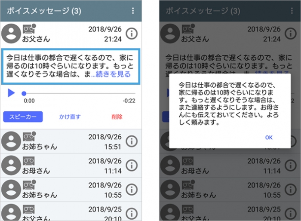301x221 pixels.
Task: Tap info icon for お父さん 21:24 message, left screen
Action: pyautogui.click(x=132, y=34)
